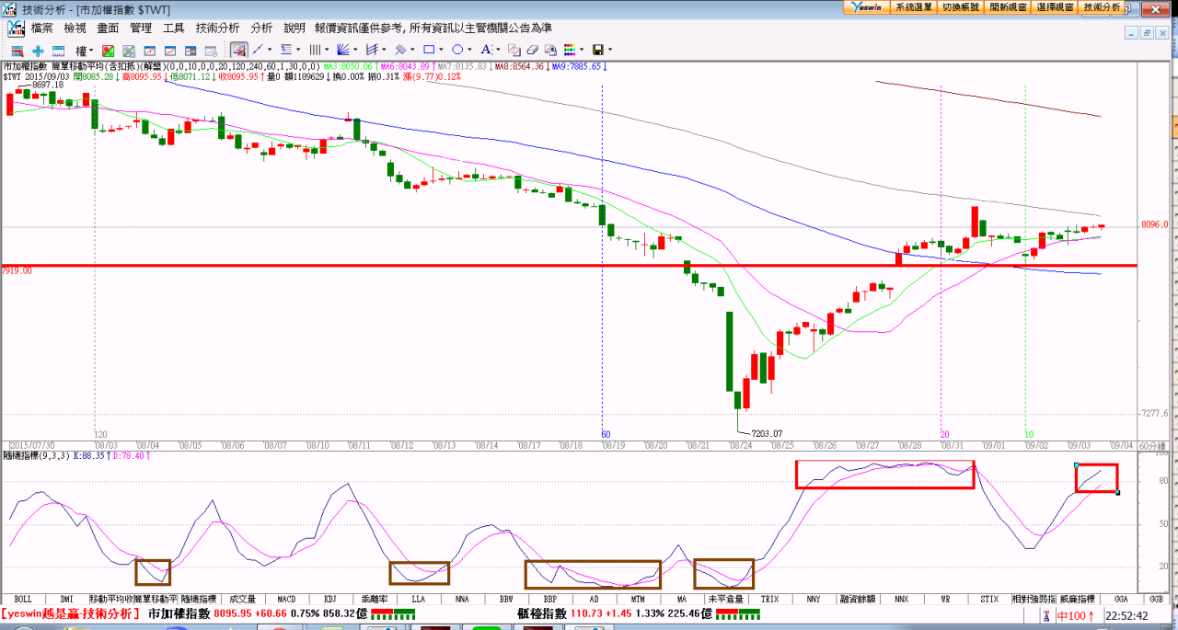Switch to the MACD indicator tab
This screenshot has width=1178, height=630.
(286, 599)
